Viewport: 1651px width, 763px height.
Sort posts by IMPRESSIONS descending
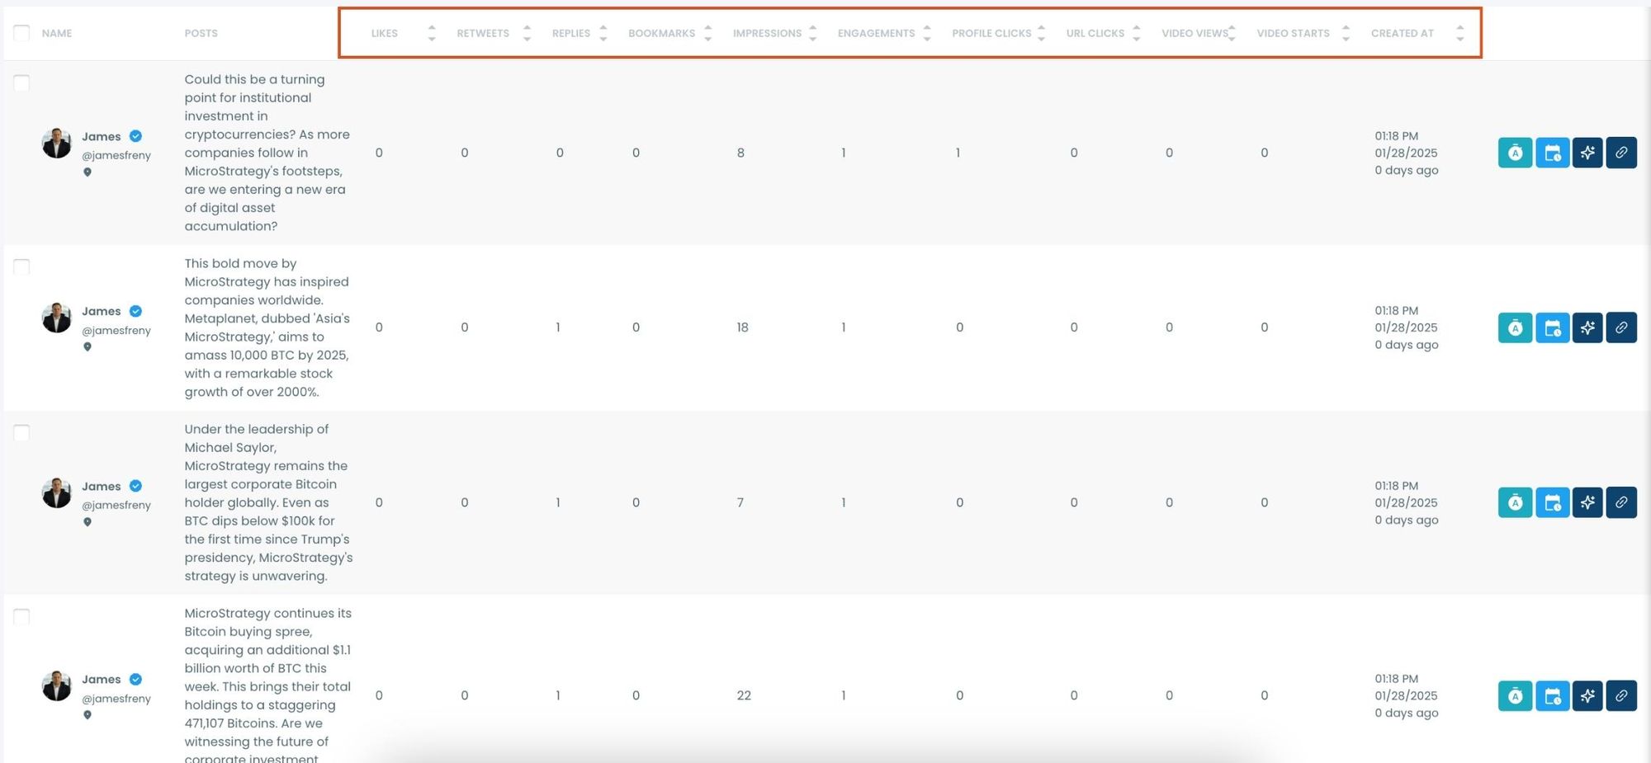coord(814,38)
